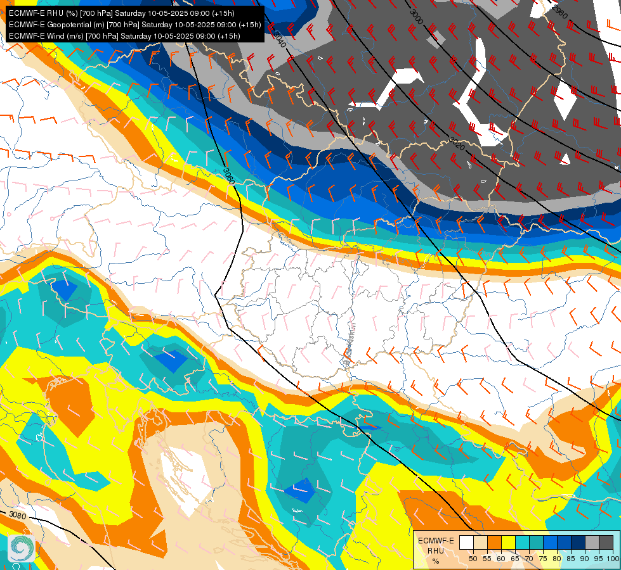Click the bright blue 75-80% legend swatch

550,542
